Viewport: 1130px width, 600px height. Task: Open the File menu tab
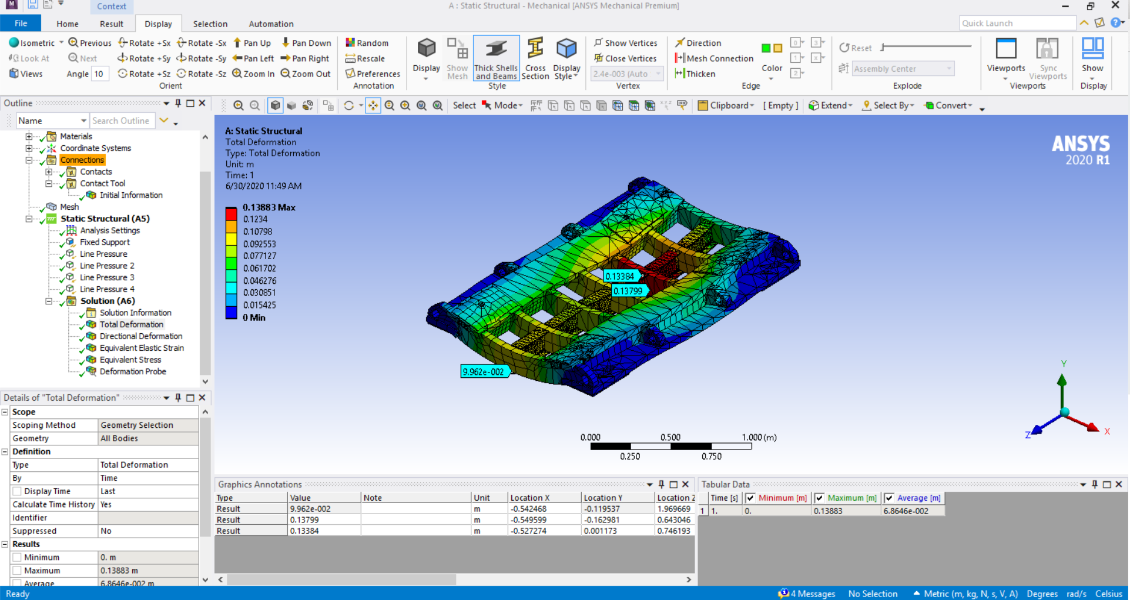pos(21,24)
